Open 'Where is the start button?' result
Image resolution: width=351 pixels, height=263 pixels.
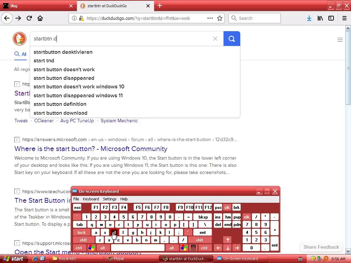click(91, 149)
